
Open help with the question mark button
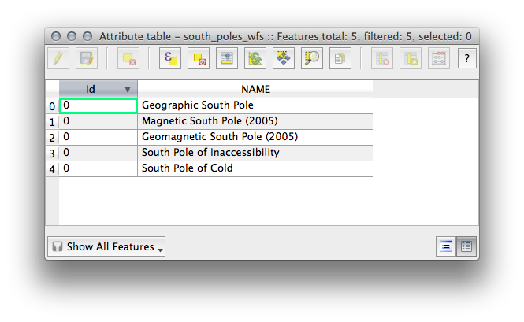(x=466, y=58)
